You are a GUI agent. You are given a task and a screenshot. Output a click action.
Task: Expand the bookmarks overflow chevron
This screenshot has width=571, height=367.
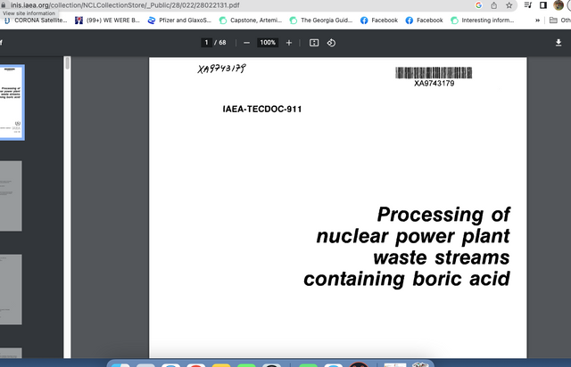click(x=537, y=20)
